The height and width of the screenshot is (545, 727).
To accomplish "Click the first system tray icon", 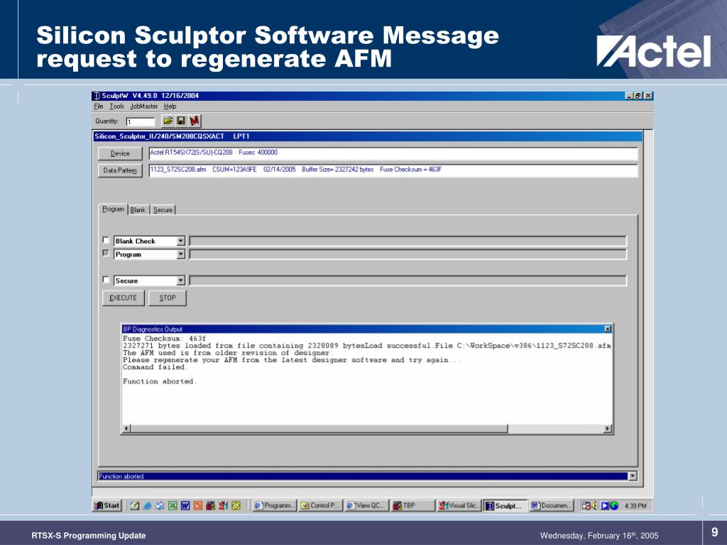I will coord(586,505).
